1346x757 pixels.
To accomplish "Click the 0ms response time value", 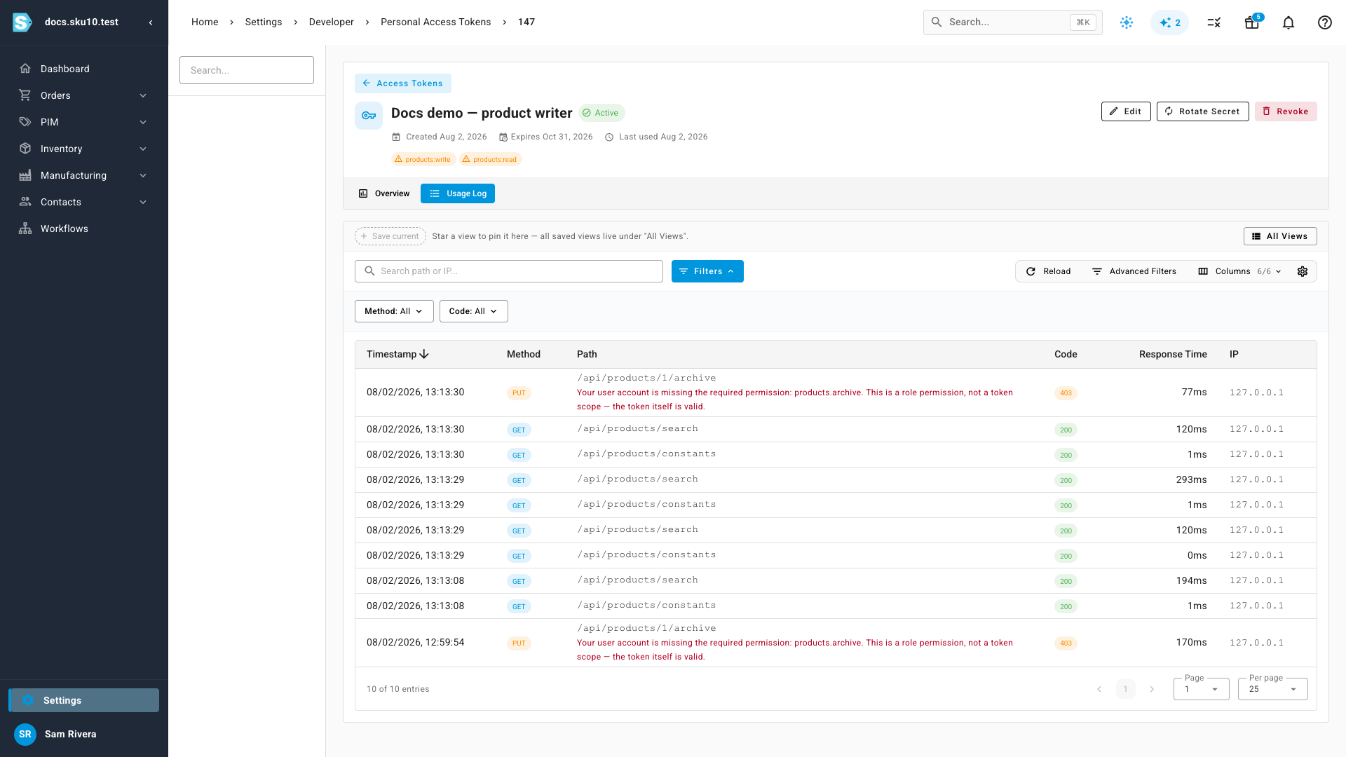I will point(1197,555).
